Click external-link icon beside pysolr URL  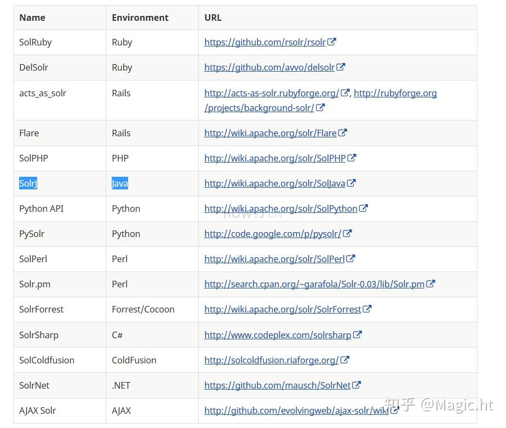(347, 233)
